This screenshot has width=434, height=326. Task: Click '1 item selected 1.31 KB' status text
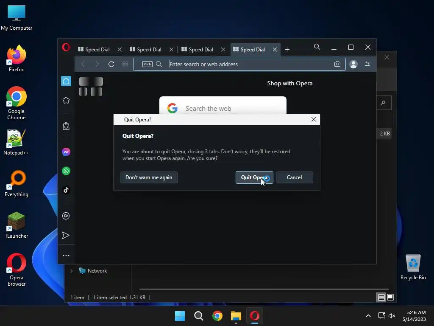(119, 298)
